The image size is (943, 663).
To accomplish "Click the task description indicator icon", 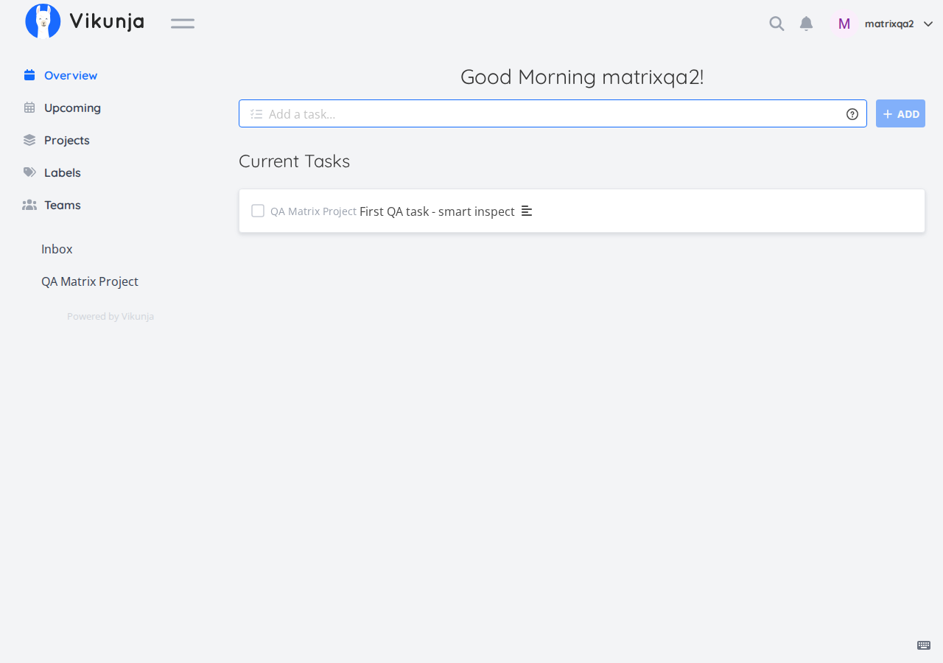I will point(527,211).
